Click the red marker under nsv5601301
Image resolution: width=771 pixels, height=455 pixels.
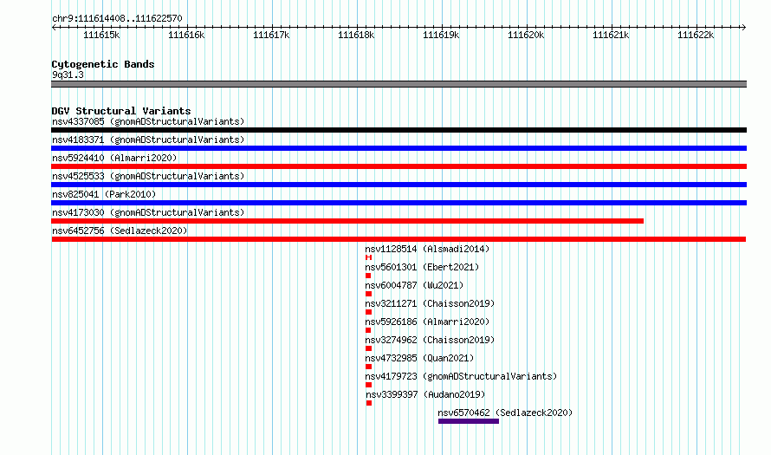(368, 276)
